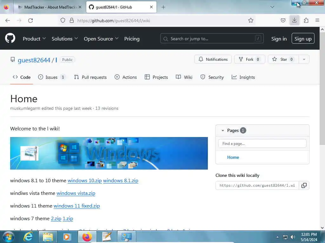Bookmark this page with the star
325x243 pixels.
(x=251, y=20)
